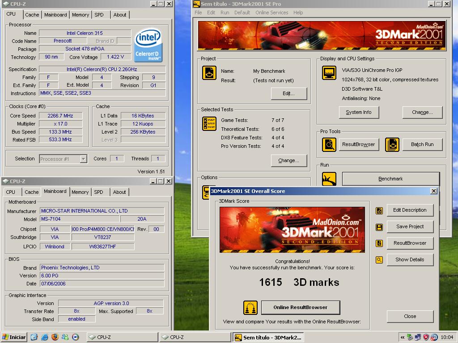The height and width of the screenshot is (343, 458).
Task: Click the Edit Description icon in score dialog
Action: 379,211
